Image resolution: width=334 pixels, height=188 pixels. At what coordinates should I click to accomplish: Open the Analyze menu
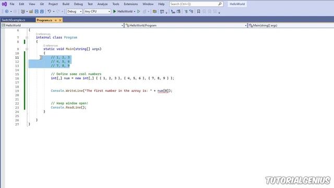102,4
